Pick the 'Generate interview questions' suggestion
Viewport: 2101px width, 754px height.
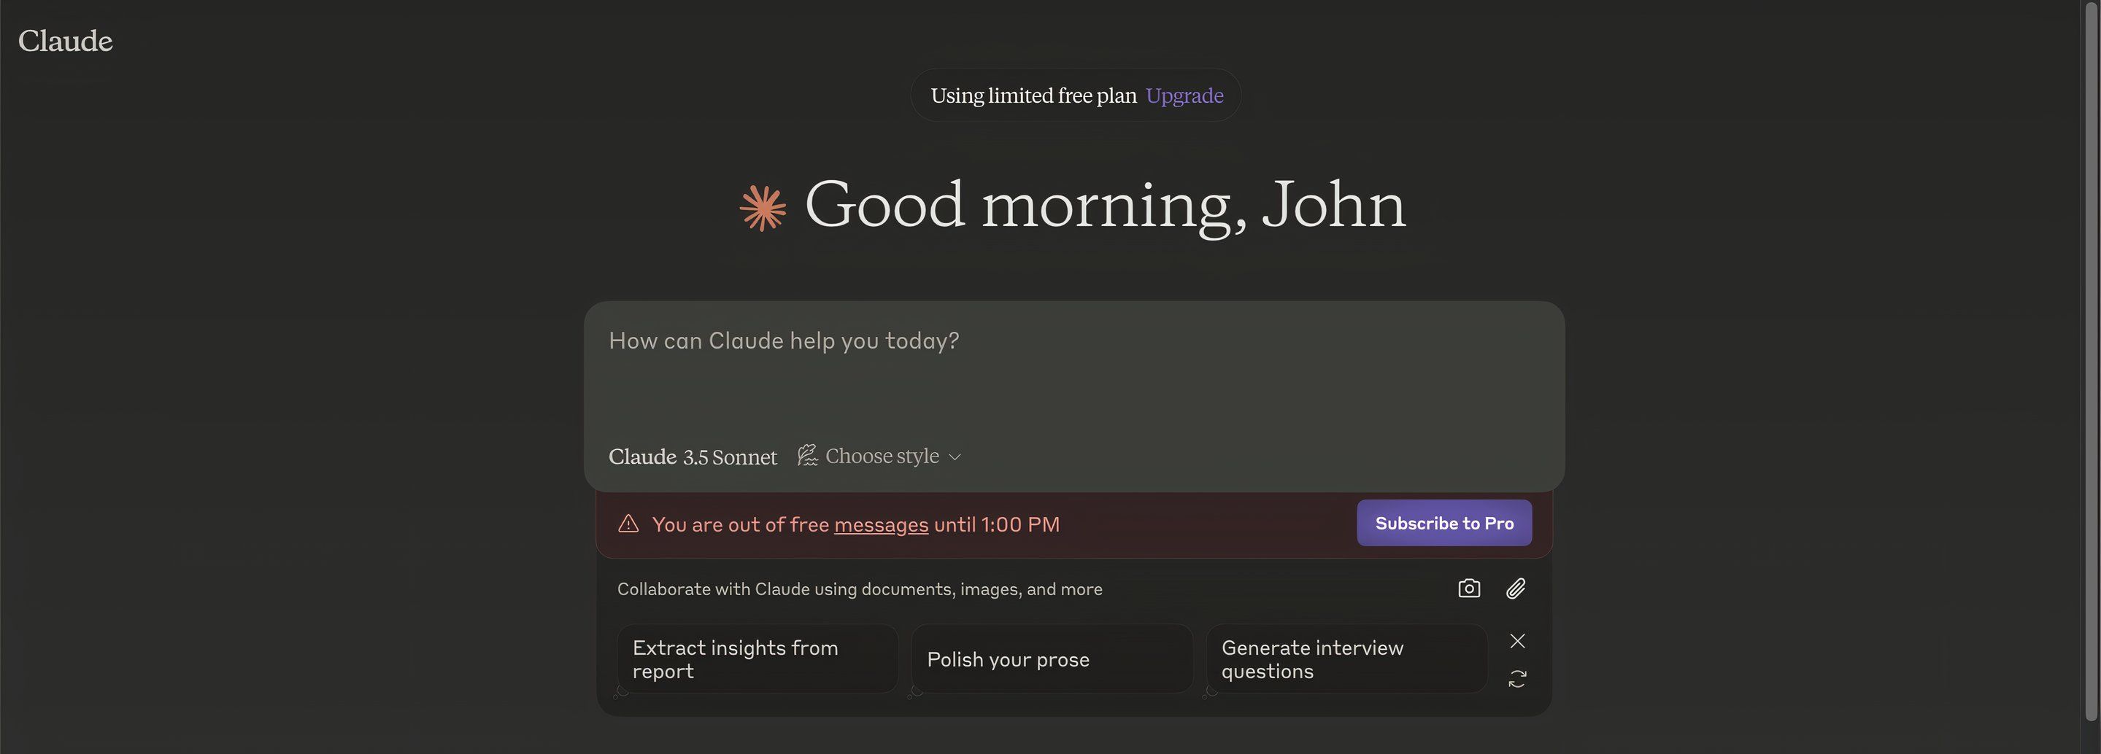1345,658
